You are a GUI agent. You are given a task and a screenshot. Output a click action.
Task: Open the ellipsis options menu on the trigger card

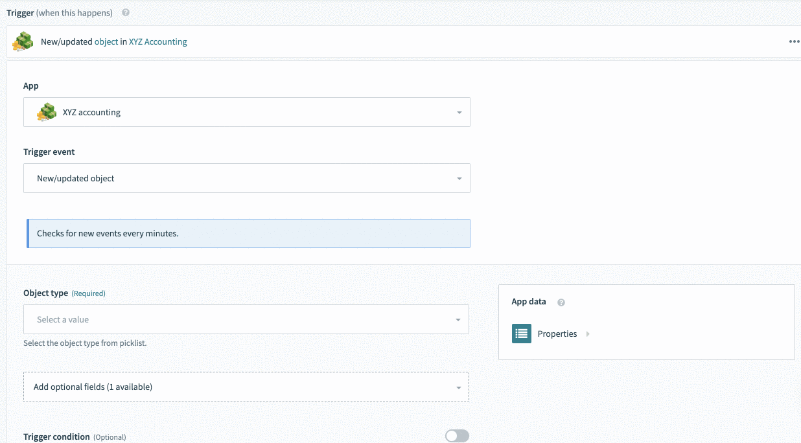[794, 41]
